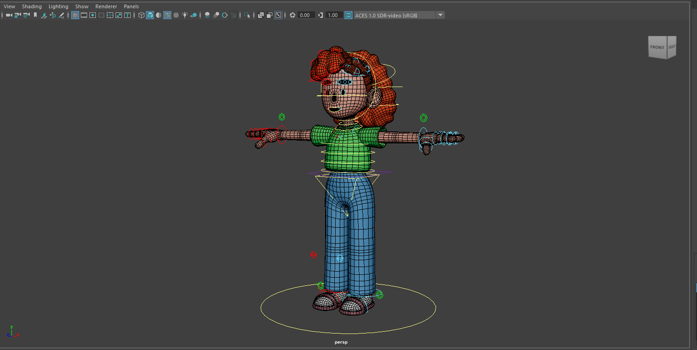Enable textured display via checker icon
Viewport: 697px width, 350px height.
177,15
